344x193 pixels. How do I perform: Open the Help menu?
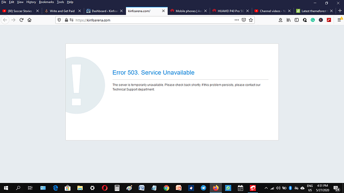coord(70,2)
